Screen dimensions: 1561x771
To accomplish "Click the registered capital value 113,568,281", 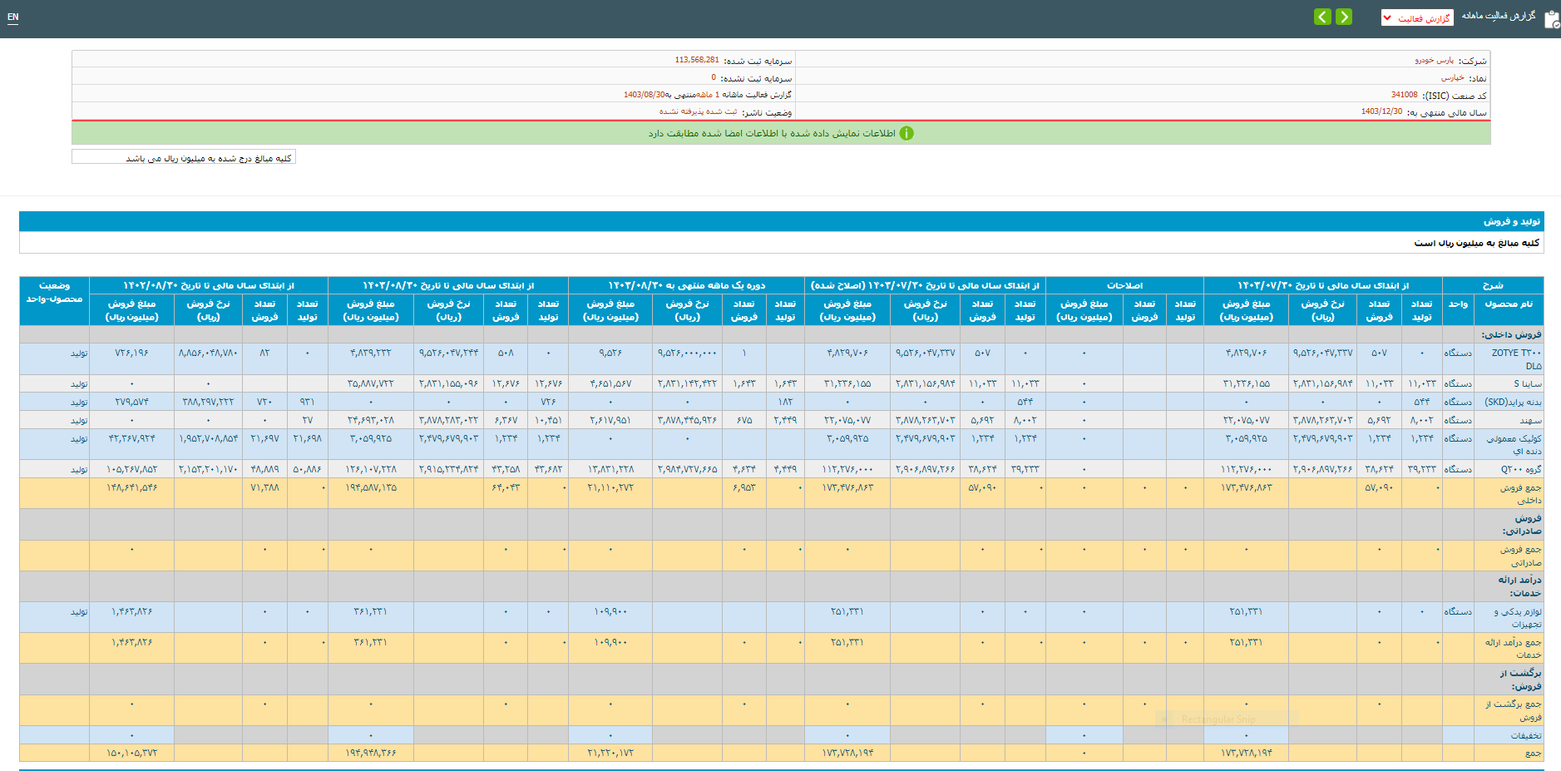I will pyautogui.click(x=697, y=61).
